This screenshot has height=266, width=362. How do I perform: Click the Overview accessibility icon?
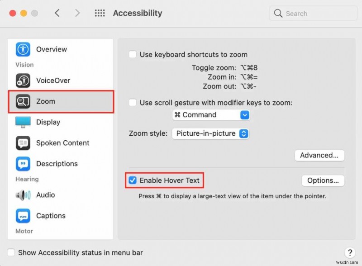coord(23,49)
